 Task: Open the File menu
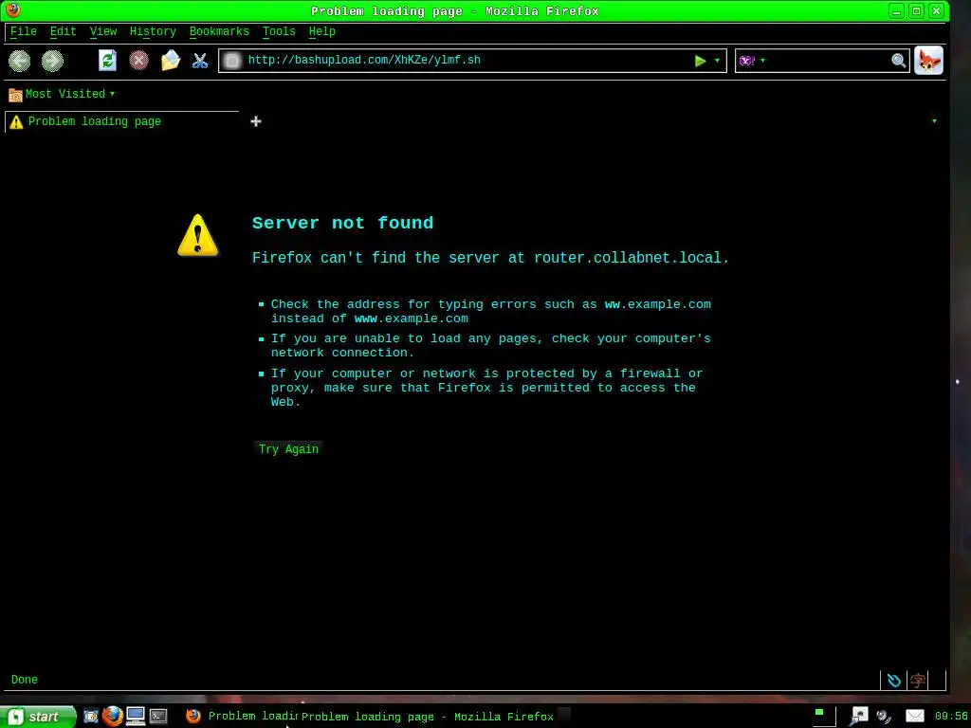[x=24, y=31]
